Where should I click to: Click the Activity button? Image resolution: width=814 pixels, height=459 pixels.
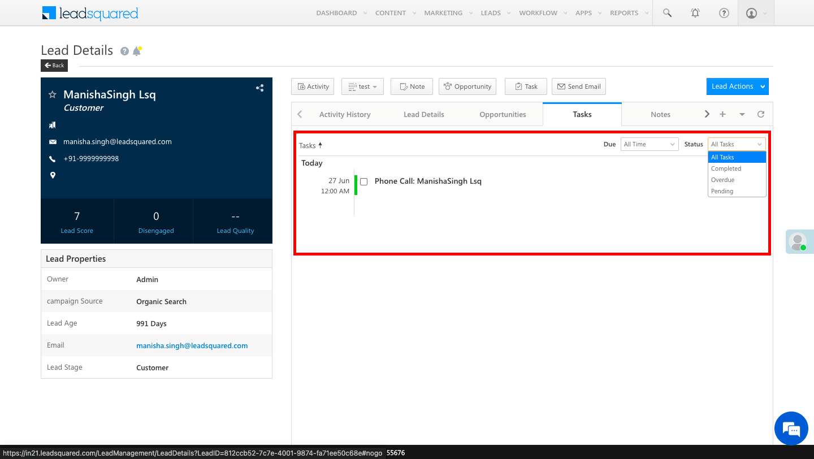pos(313,86)
